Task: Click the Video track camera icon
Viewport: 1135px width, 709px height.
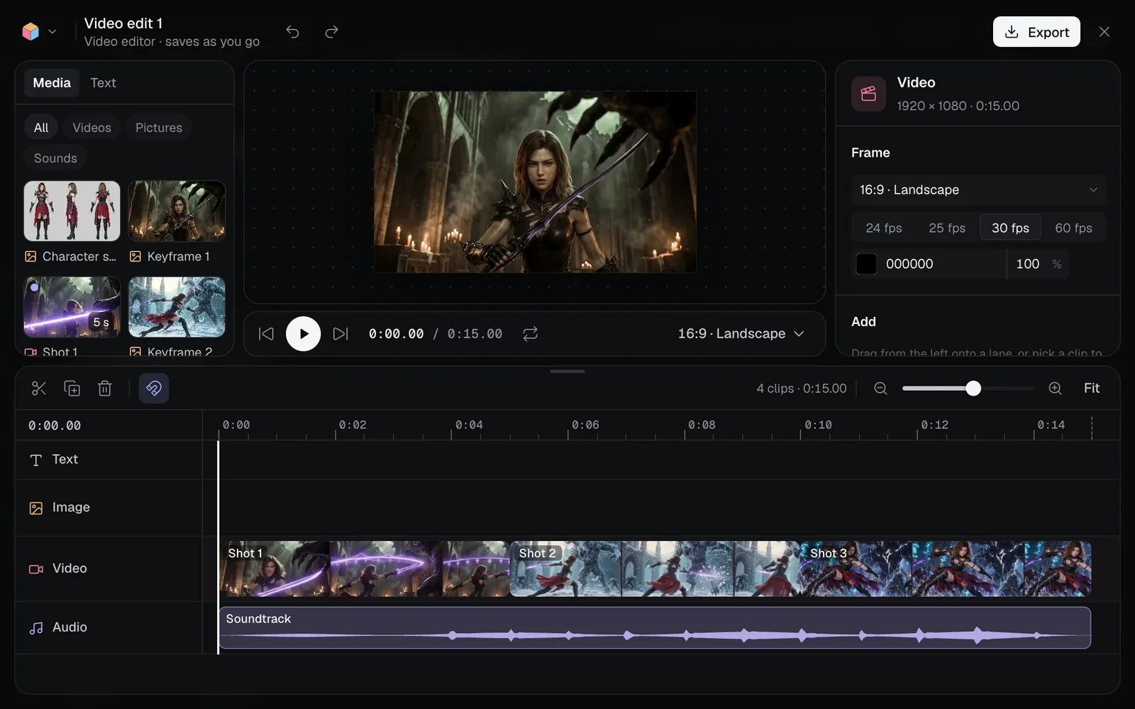Action: click(36, 569)
